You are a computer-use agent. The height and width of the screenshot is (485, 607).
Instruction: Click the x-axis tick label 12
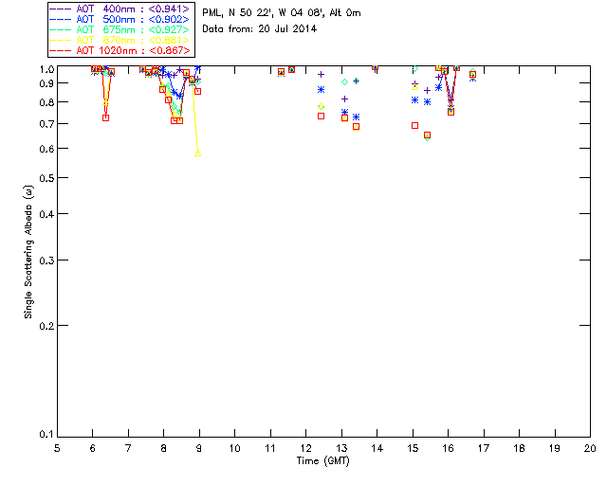305,448
